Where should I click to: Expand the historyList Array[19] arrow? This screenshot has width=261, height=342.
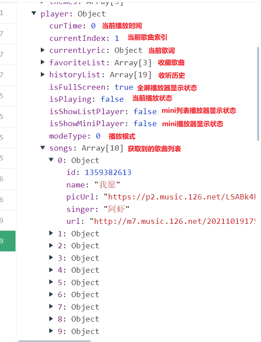coord(43,75)
